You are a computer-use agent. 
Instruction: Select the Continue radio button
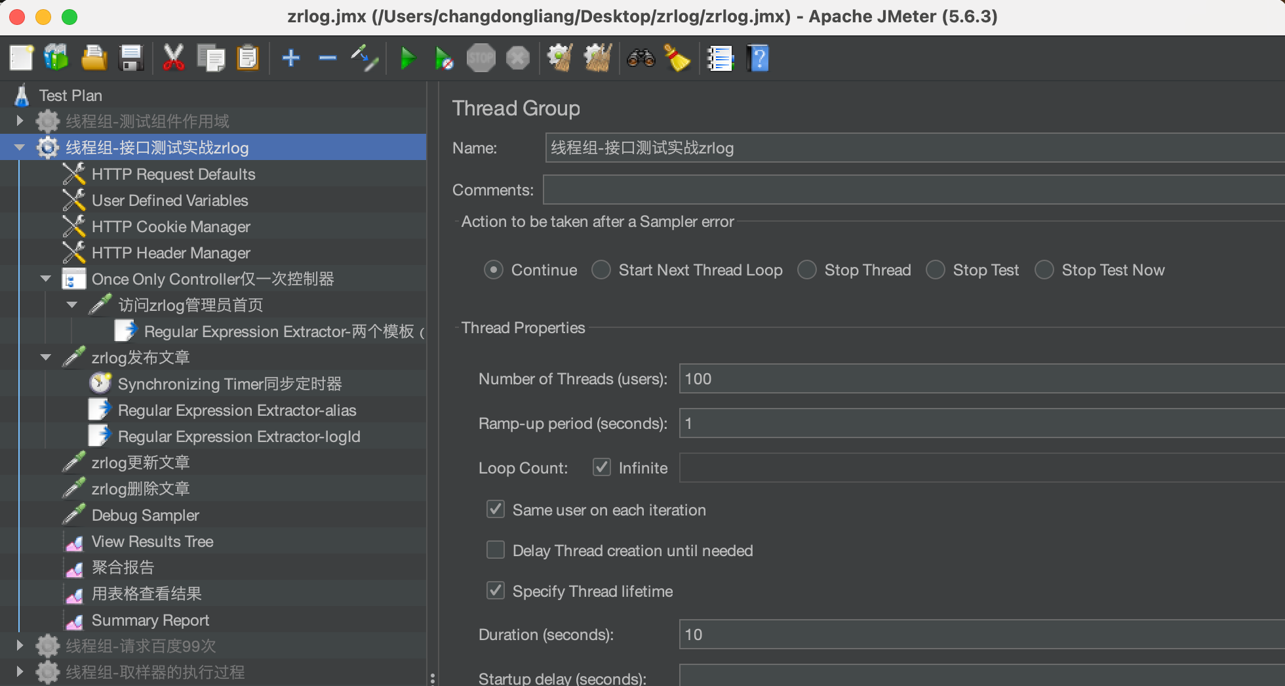tap(493, 270)
